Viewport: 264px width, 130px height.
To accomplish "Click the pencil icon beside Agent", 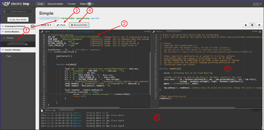I will pos(42,31).
